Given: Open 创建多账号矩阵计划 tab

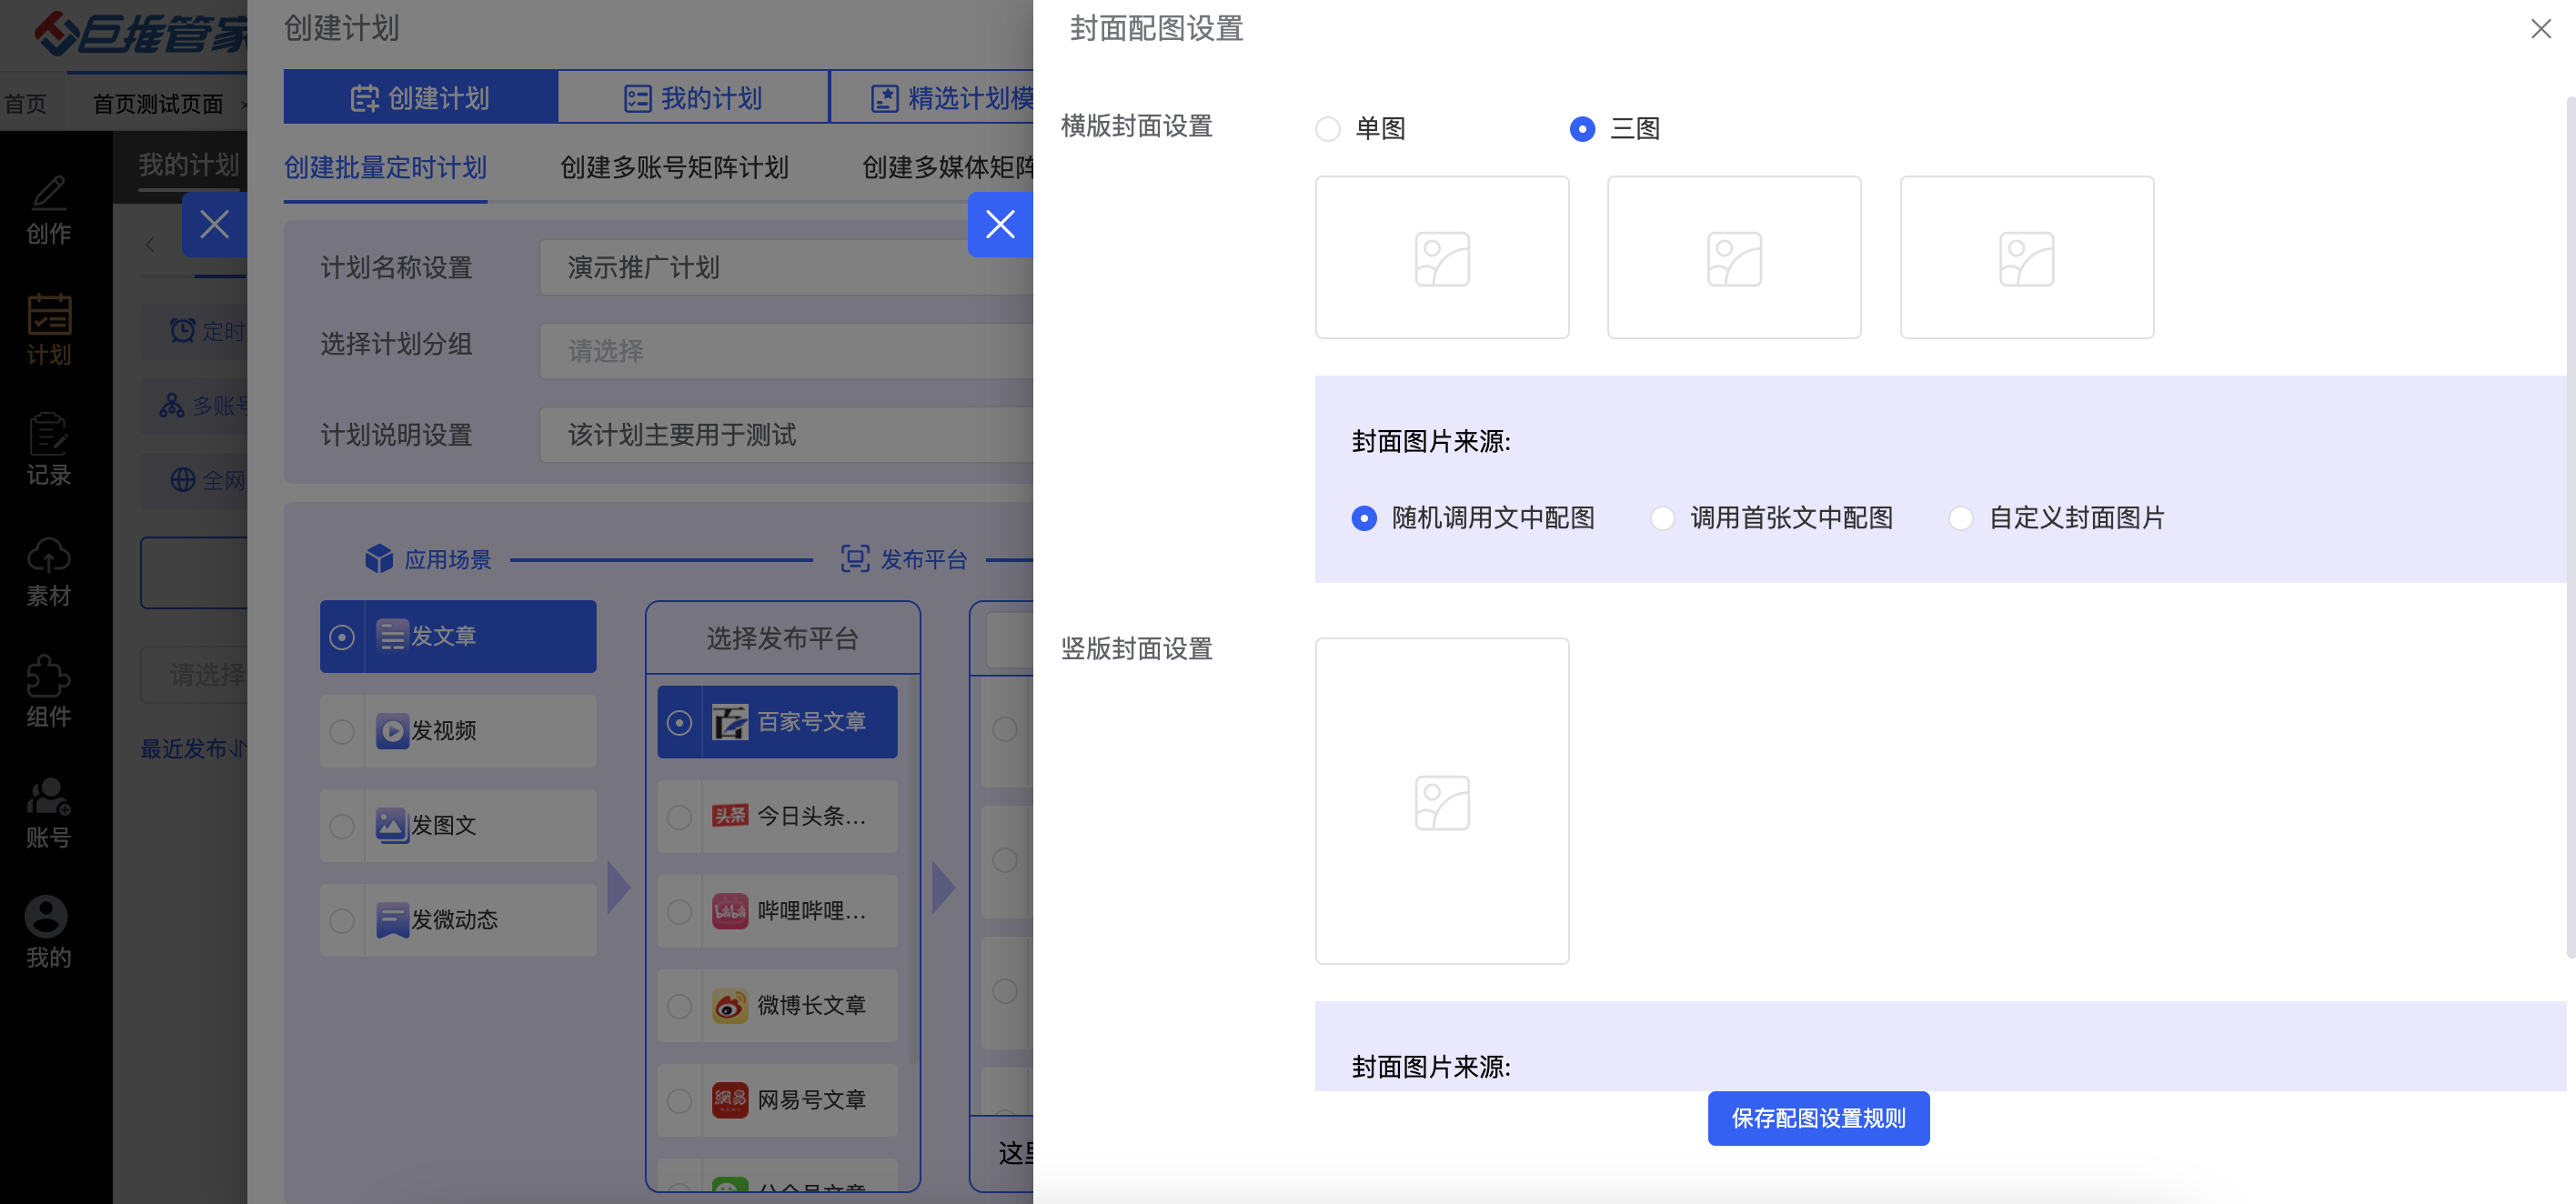Looking at the screenshot, I should tap(674, 167).
